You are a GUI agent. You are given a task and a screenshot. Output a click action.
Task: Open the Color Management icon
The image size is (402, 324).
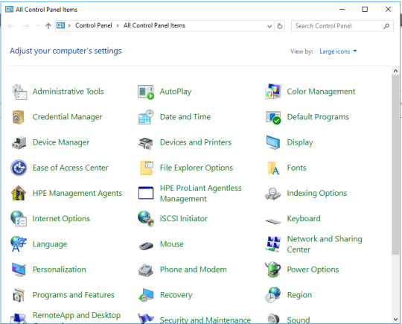(273, 92)
